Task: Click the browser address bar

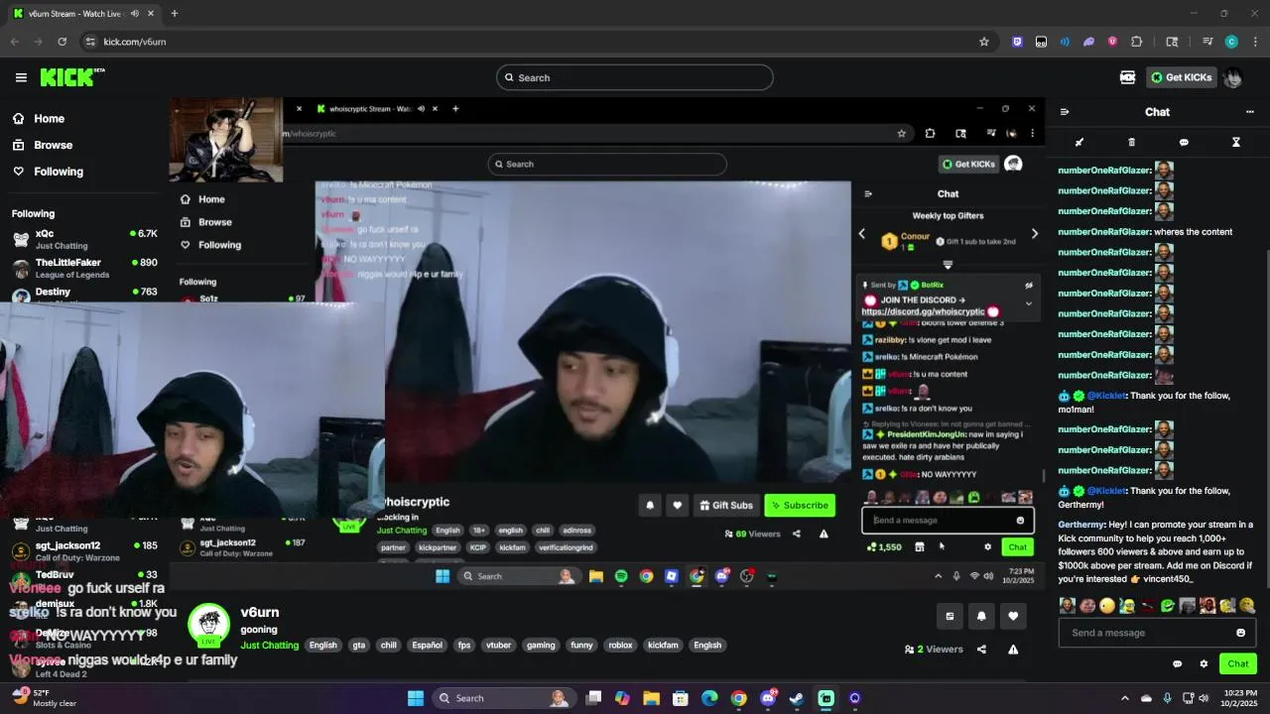Action: click(536, 42)
